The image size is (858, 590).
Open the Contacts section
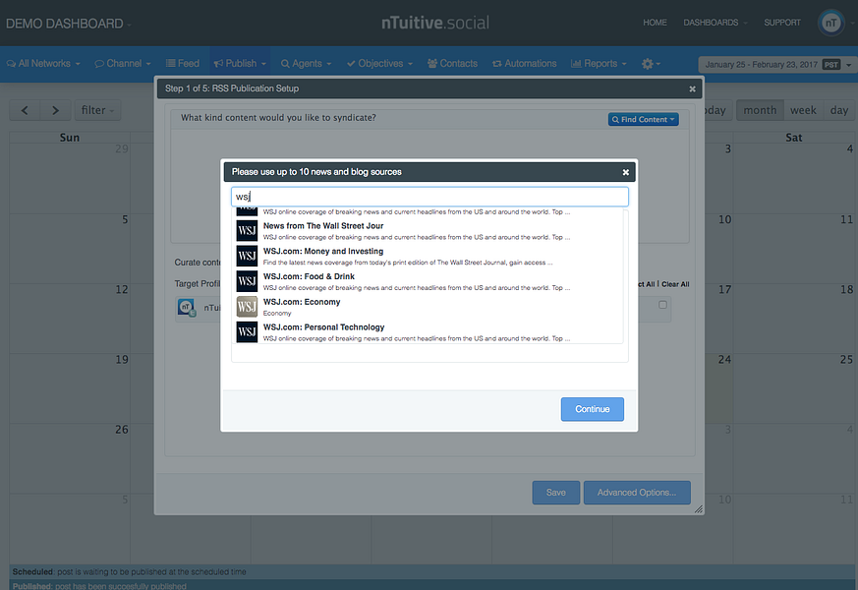[x=452, y=61]
